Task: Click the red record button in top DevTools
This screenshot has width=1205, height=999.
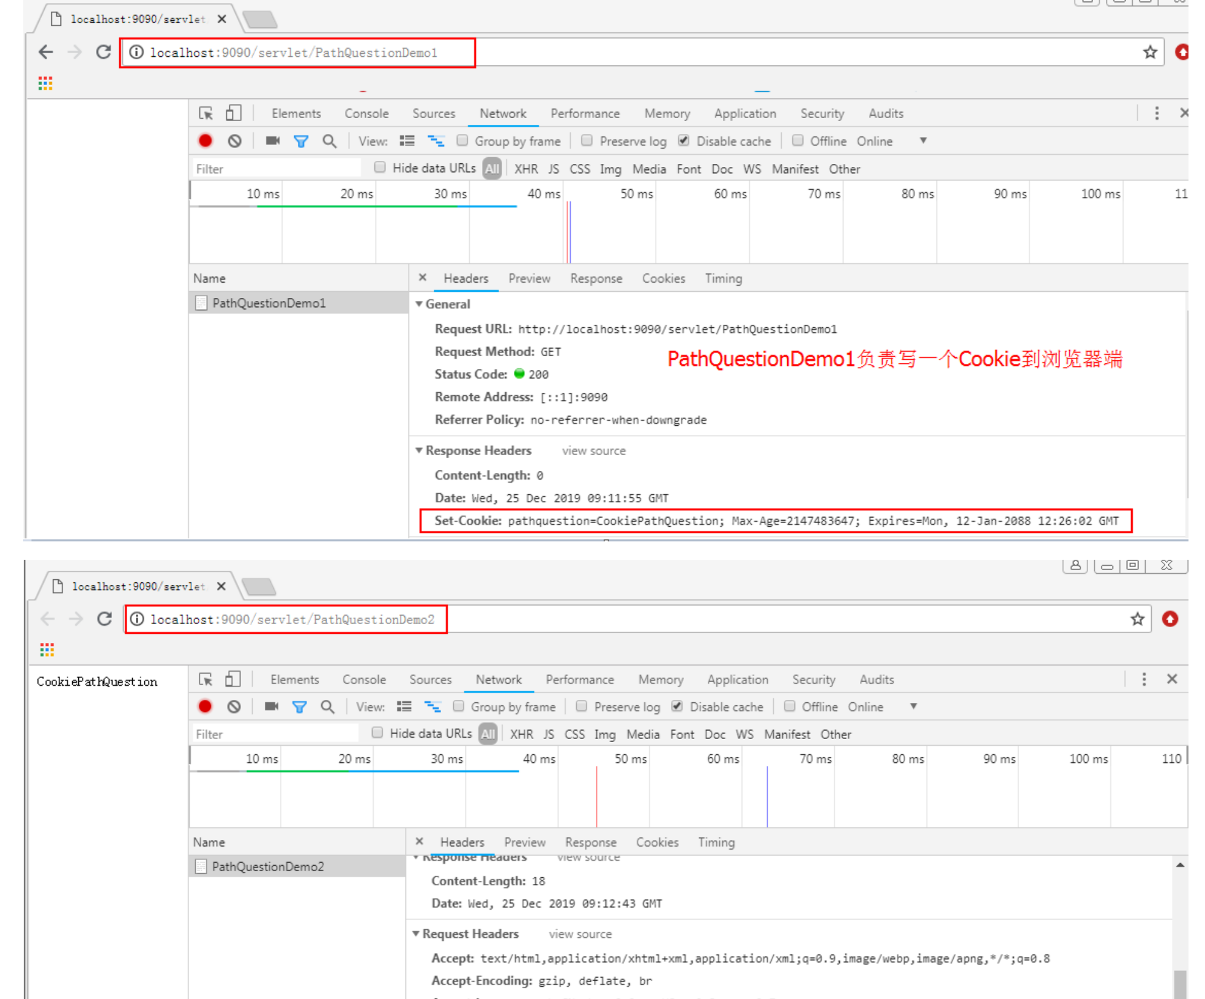Action: 206,141
